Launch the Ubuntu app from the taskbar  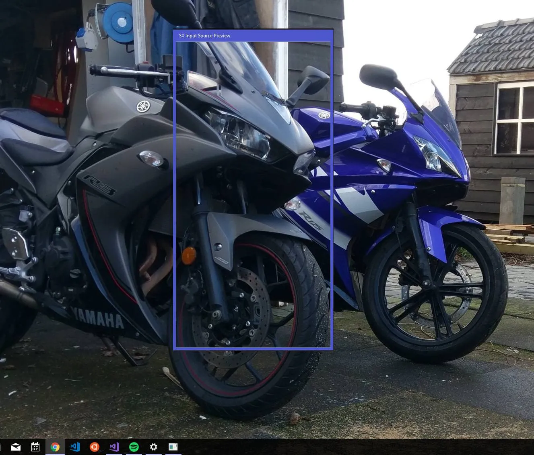click(x=95, y=447)
